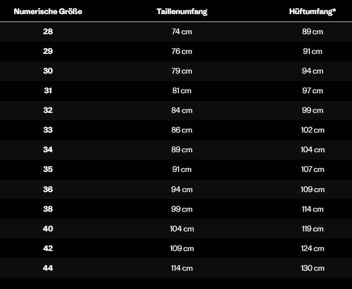Image resolution: width=352 pixels, height=289 pixels.
Task: Click the 86 cm waist value
Action: (x=182, y=130)
